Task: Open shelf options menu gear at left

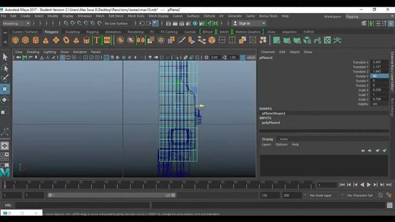Action: [x=5, y=42]
